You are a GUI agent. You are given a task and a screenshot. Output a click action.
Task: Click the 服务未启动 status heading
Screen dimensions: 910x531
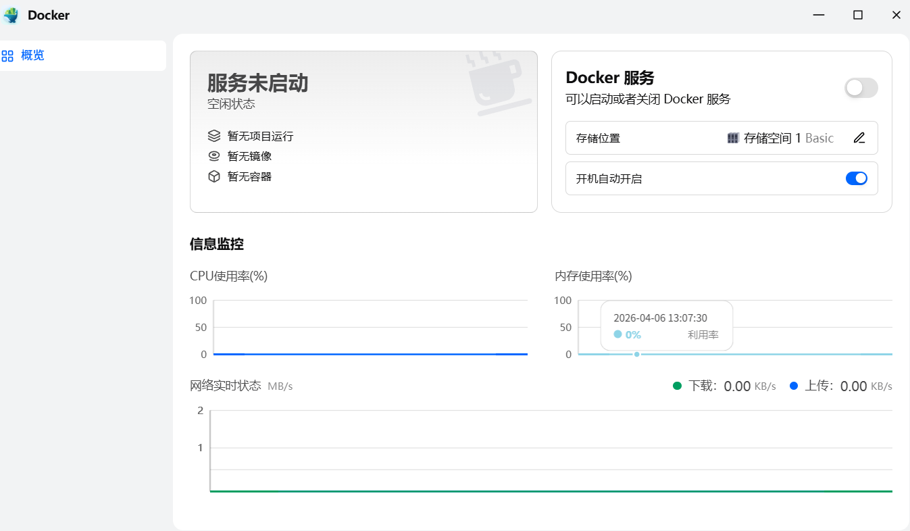tap(258, 83)
